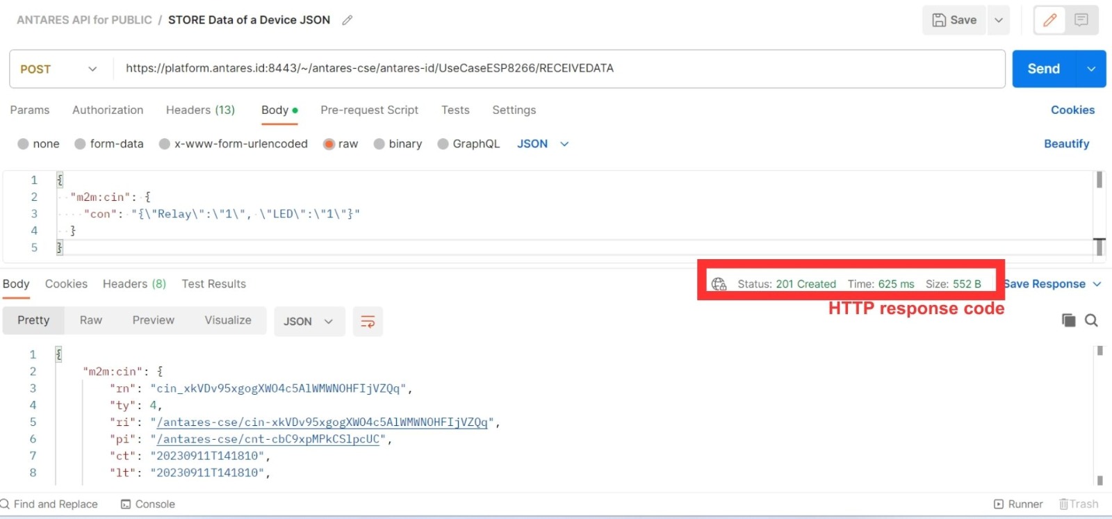Click the pencil icon to rename the request
Image resolution: width=1112 pixels, height=519 pixels.
tap(347, 20)
